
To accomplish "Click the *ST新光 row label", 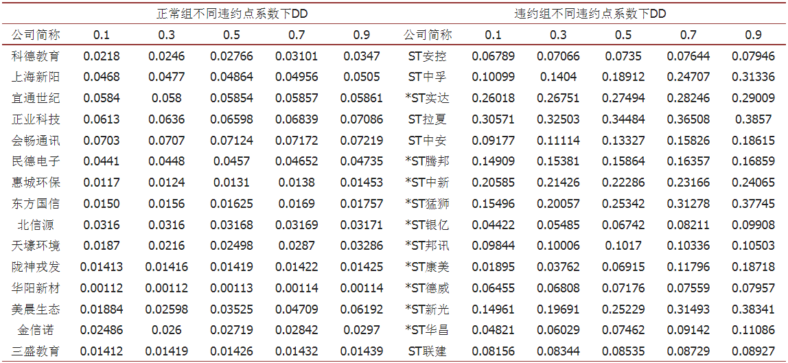I will tap(427, 309).
